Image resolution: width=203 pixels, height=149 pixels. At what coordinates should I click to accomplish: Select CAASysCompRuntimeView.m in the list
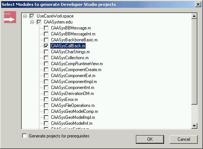[x=77, y=64]
